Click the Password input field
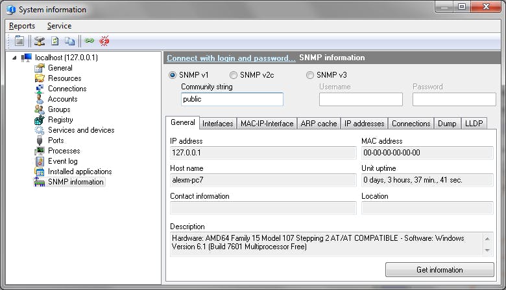The image size is (506, 290). click(x=454, y=99)
